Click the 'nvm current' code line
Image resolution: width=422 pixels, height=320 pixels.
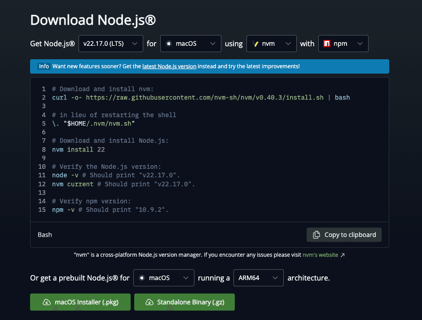click(123, 184)
